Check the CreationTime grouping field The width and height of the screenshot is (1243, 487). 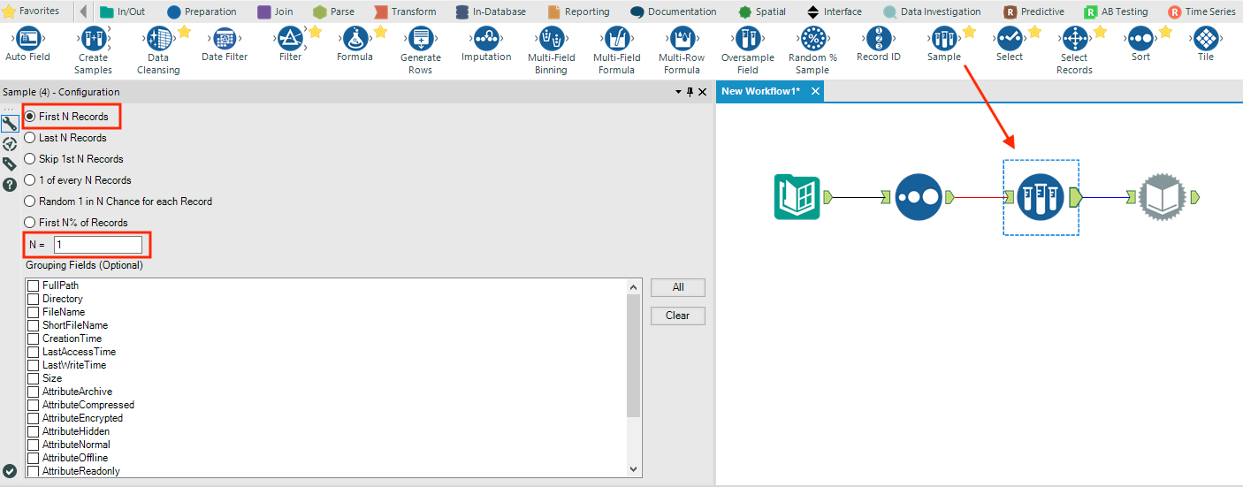[34, 339]
